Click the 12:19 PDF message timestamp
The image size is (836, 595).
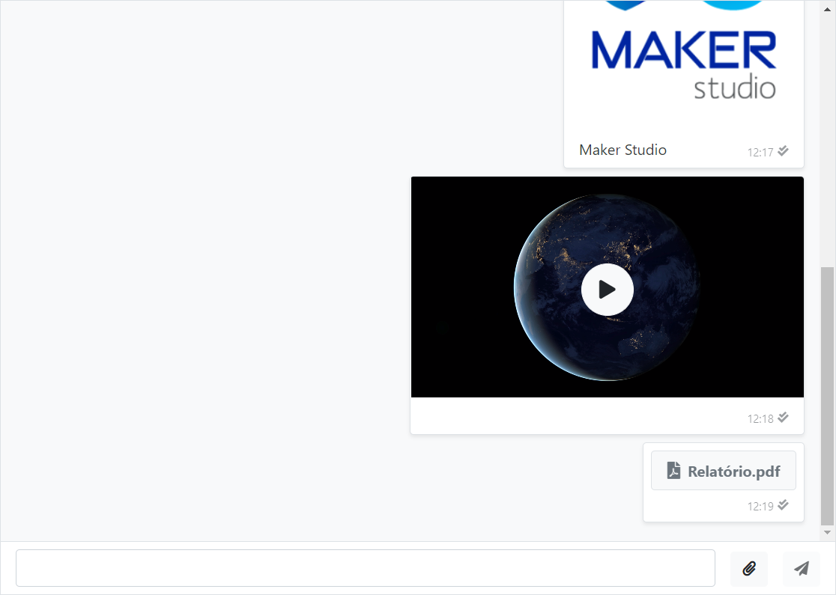(x=760, y=506)
